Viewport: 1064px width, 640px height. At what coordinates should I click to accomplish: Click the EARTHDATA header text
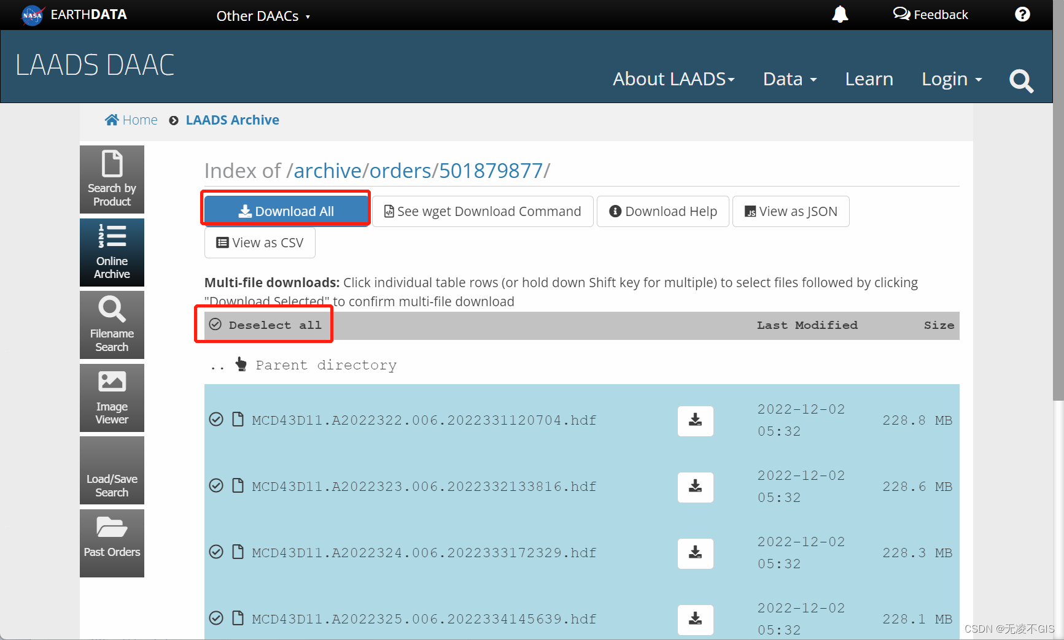88,15
